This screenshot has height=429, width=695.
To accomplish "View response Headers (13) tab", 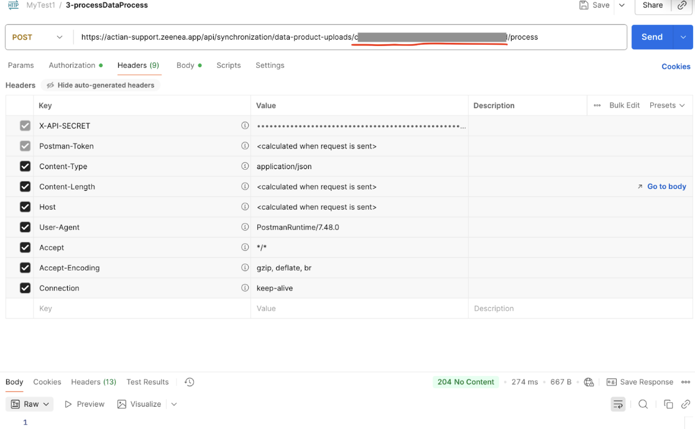I will coord(93,382).
